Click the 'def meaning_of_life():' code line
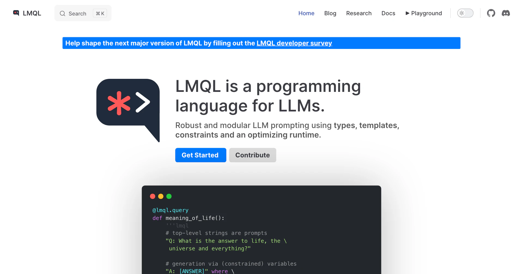This screenshot has height=274, width=523. coord(188,218)
